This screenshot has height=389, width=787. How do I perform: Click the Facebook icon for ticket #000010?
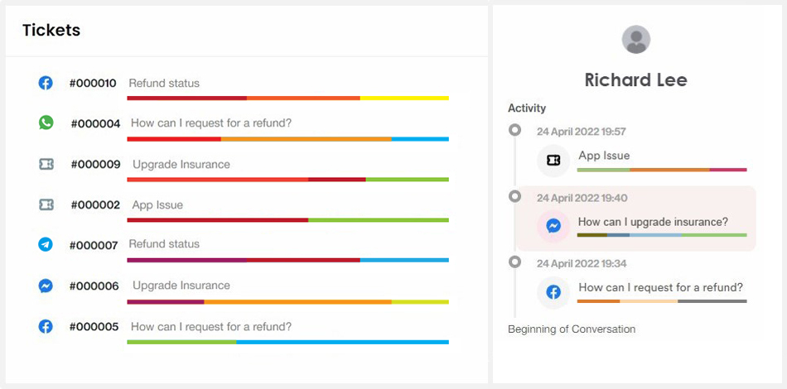point(46,83)
